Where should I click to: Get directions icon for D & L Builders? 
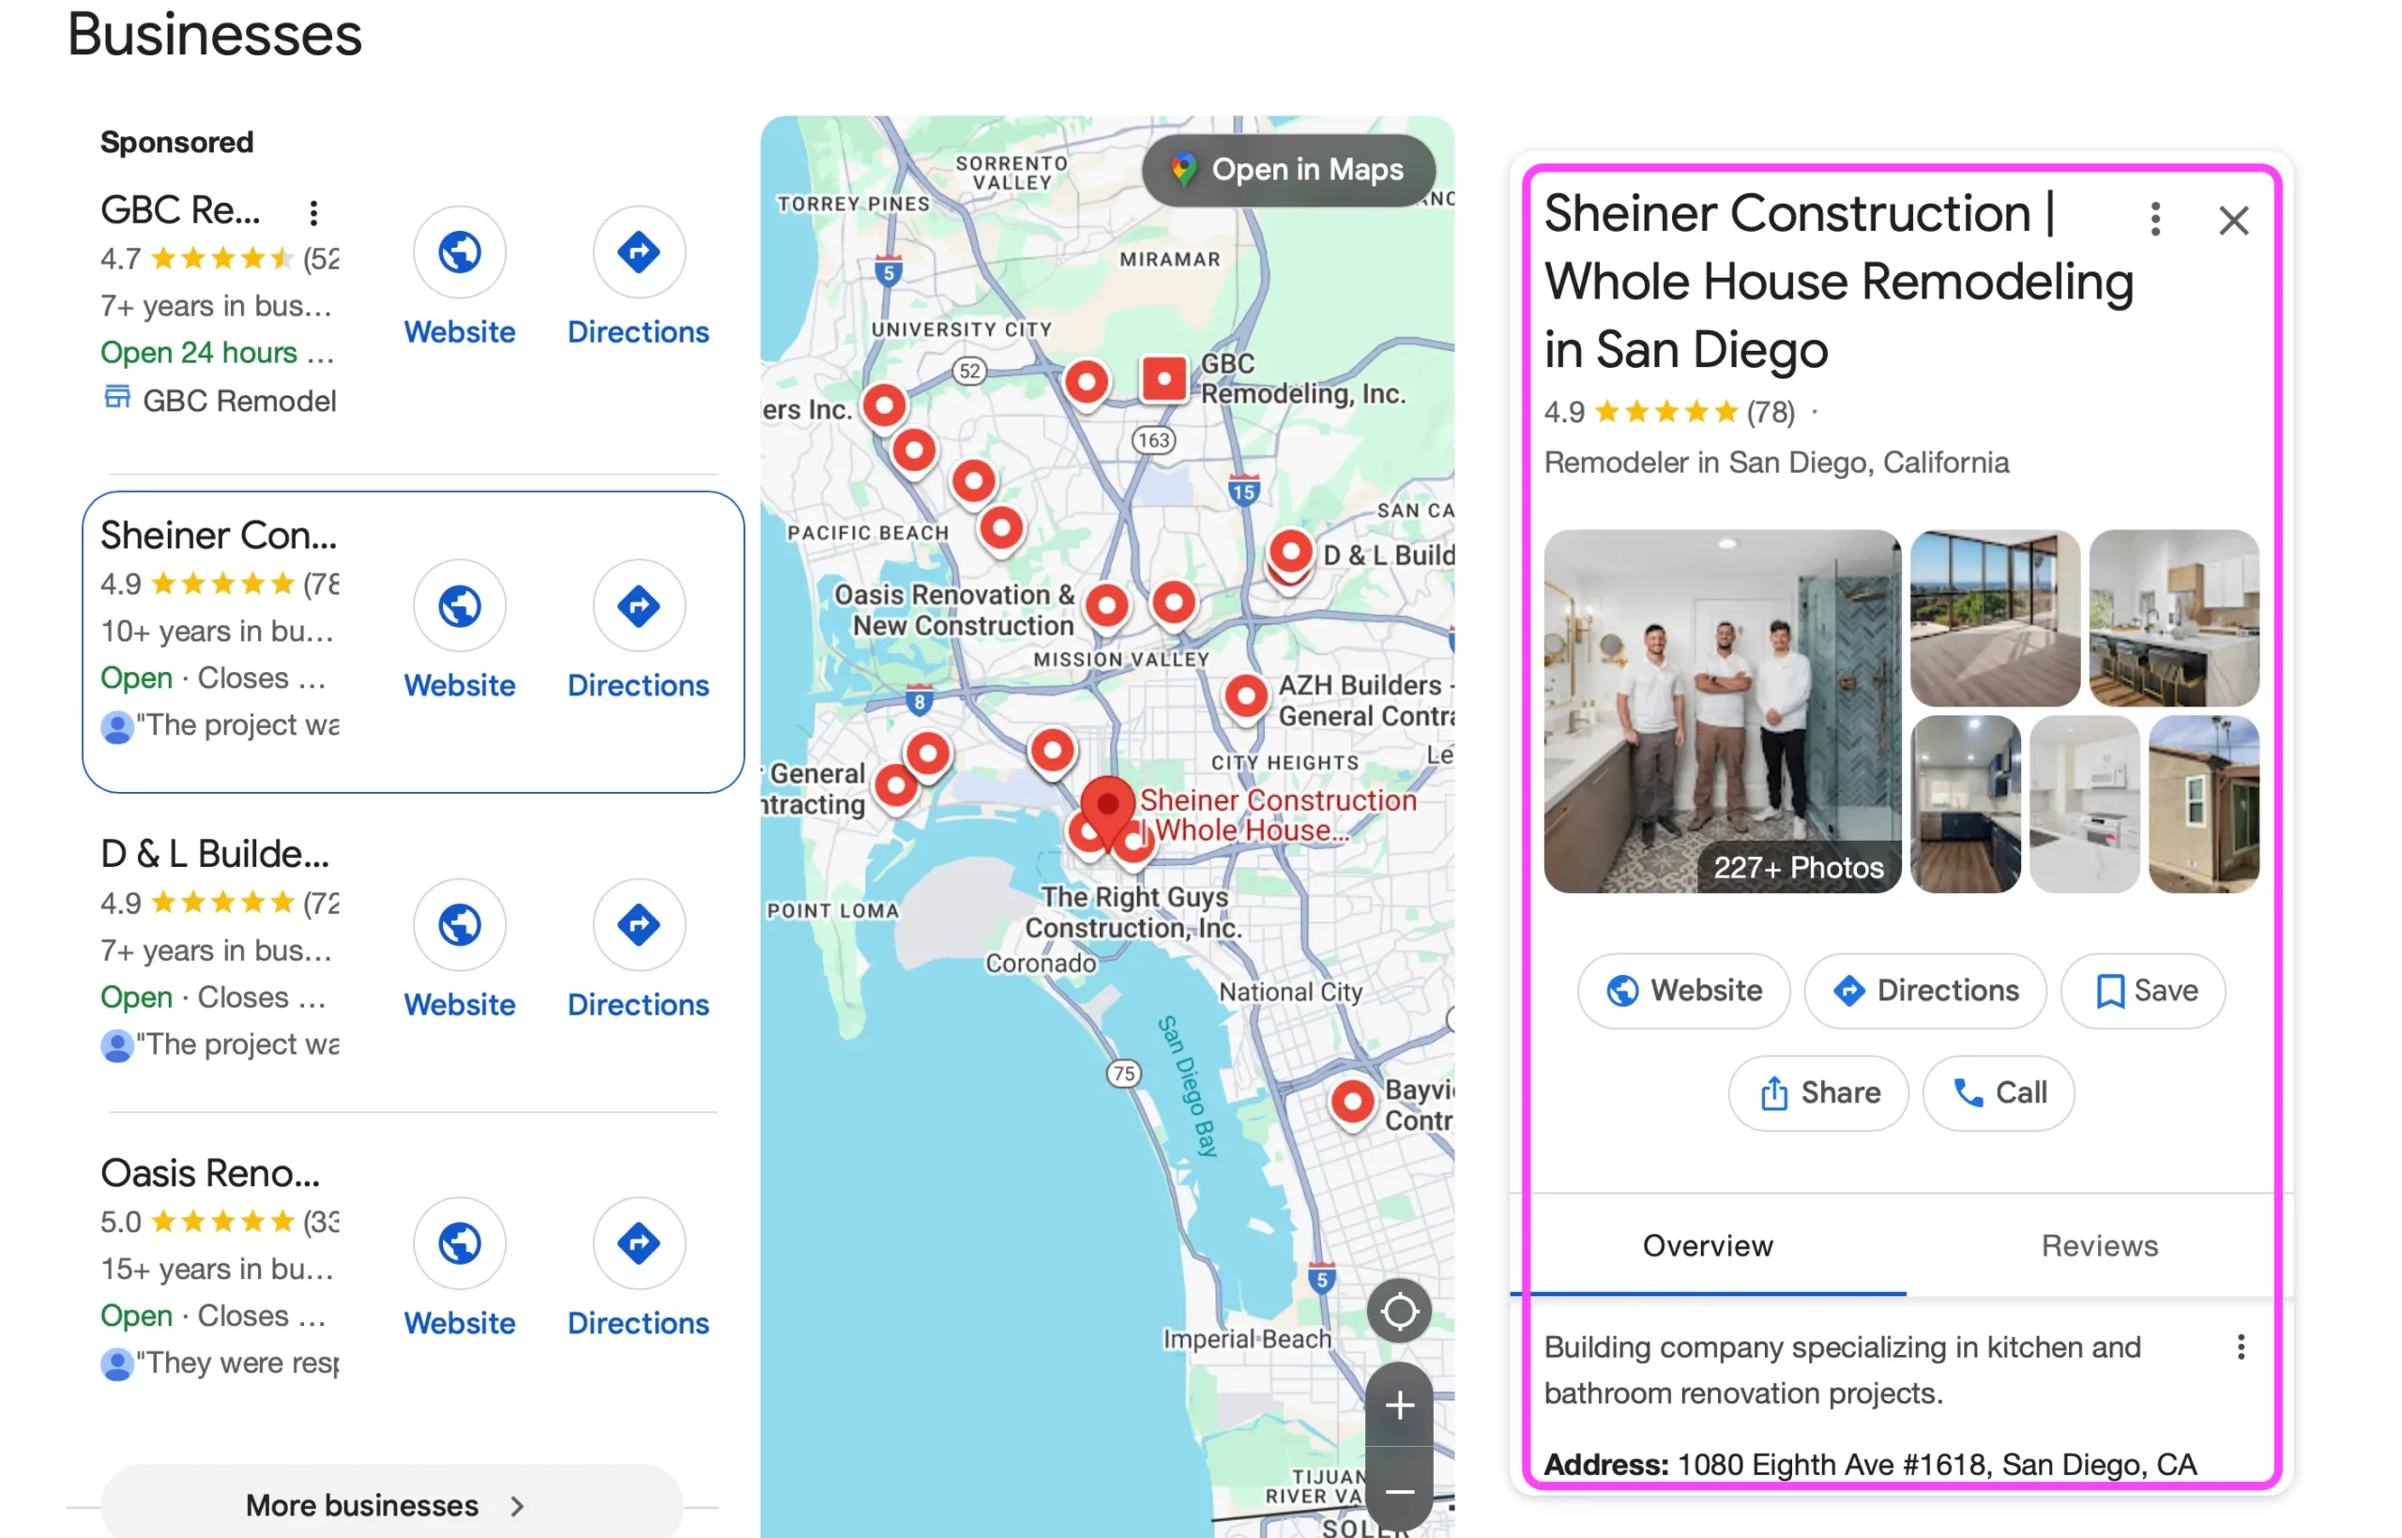coord(638,925)
